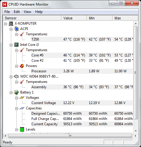The image size is (141, 147).
Task: Click the 11.00 W max value
Action: tap(120, 71)
